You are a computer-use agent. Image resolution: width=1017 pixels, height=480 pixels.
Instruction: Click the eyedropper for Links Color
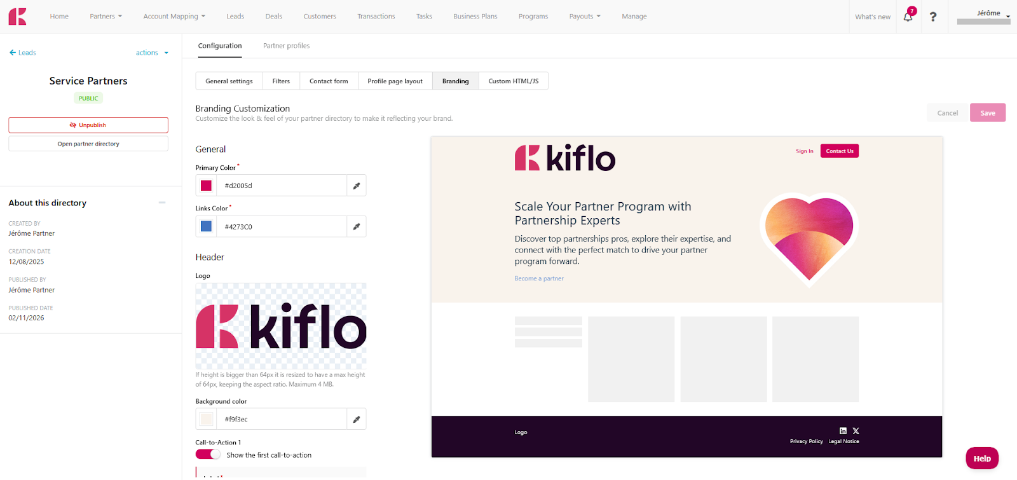coord(357,226)
